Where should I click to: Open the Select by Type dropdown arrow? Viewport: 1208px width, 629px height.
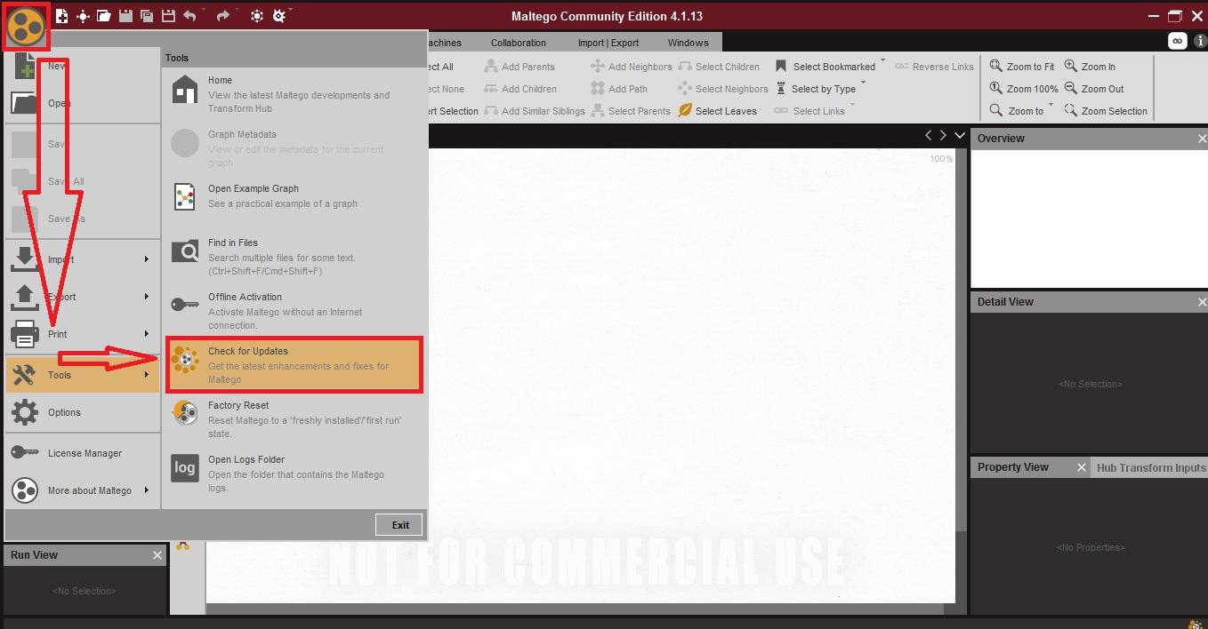[863, 84]
